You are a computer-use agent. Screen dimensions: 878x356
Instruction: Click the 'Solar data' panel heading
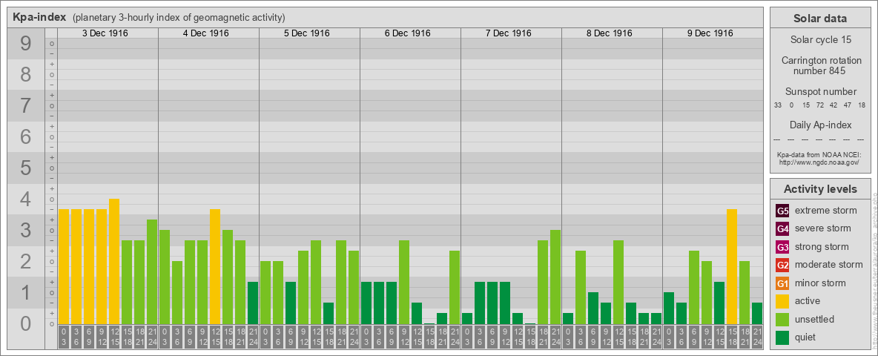[x=820, y=19]
